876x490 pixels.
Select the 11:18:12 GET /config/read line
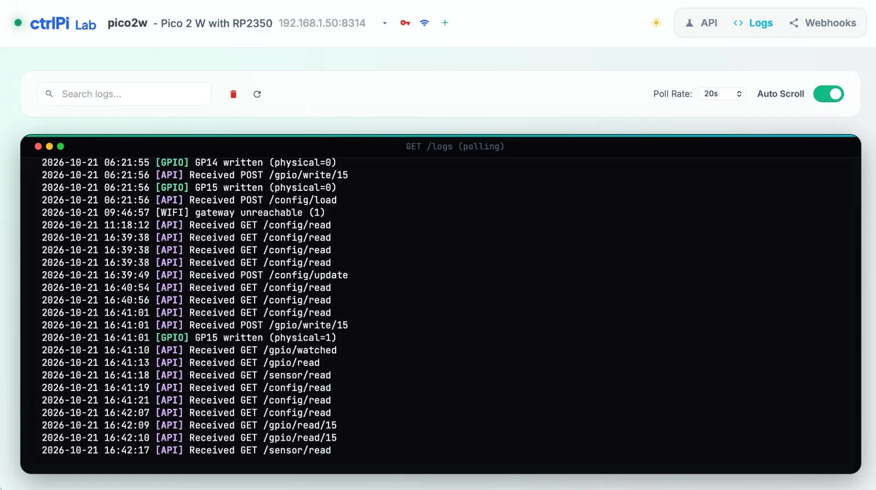186,225
